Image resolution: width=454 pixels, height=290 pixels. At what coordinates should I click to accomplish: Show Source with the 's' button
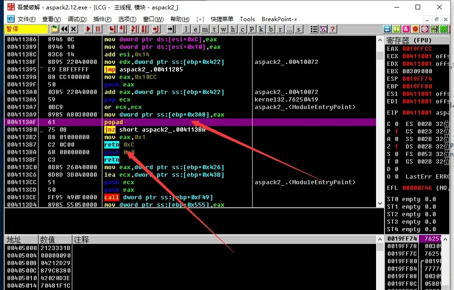299,29
